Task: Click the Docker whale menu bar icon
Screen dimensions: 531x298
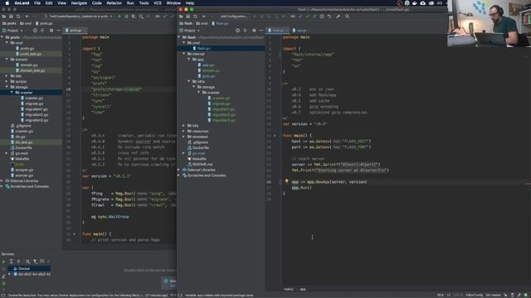Action: (x=415, y=3)
